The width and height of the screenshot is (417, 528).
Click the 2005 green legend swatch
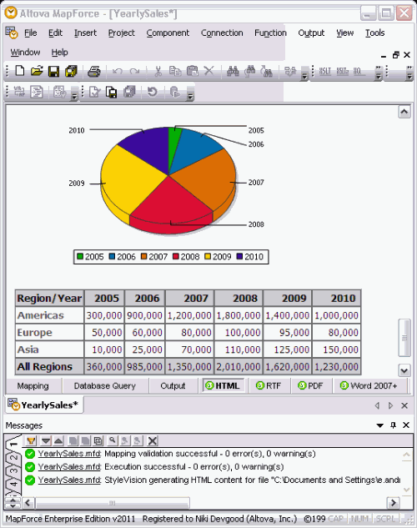[x=80, y=257]
